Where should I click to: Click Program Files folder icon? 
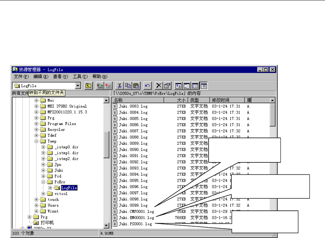43,124
